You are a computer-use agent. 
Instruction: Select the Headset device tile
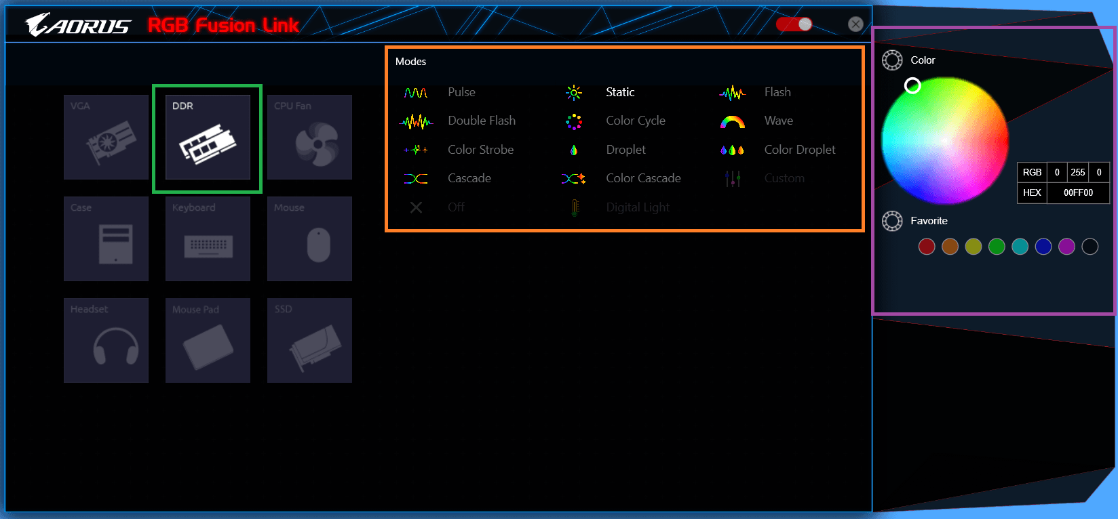(106, 340)
